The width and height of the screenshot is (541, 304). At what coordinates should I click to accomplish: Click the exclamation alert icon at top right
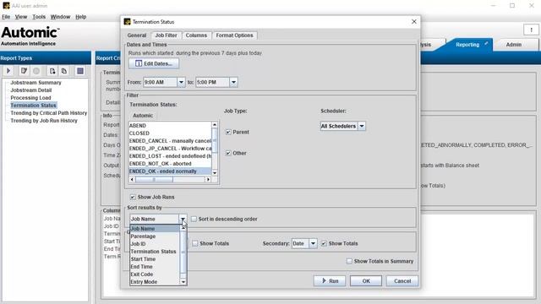tap(532, 30)
